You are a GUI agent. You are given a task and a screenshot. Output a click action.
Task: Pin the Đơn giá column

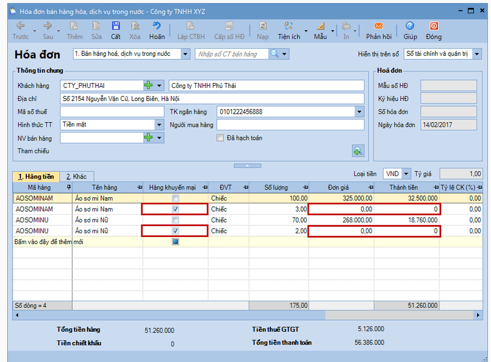[371, 188]
